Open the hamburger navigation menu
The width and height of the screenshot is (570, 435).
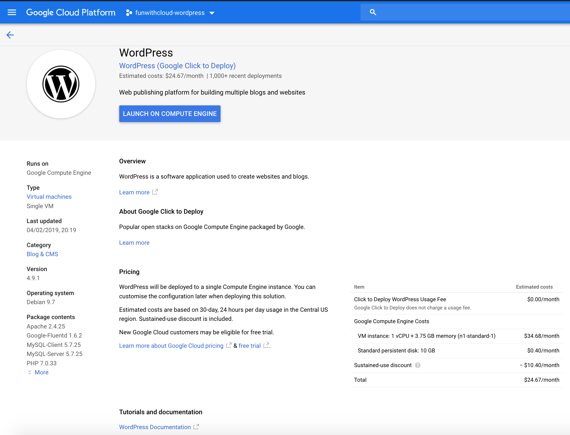pyautogui.click(x=12, y=13)
